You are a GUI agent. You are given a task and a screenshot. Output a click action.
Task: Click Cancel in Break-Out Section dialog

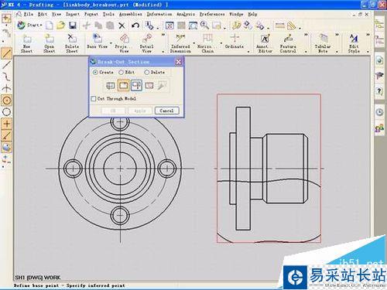pos(166,111)
